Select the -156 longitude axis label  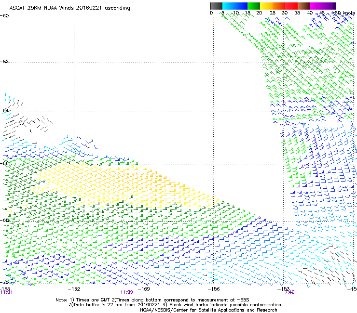[x=214, y=289]
